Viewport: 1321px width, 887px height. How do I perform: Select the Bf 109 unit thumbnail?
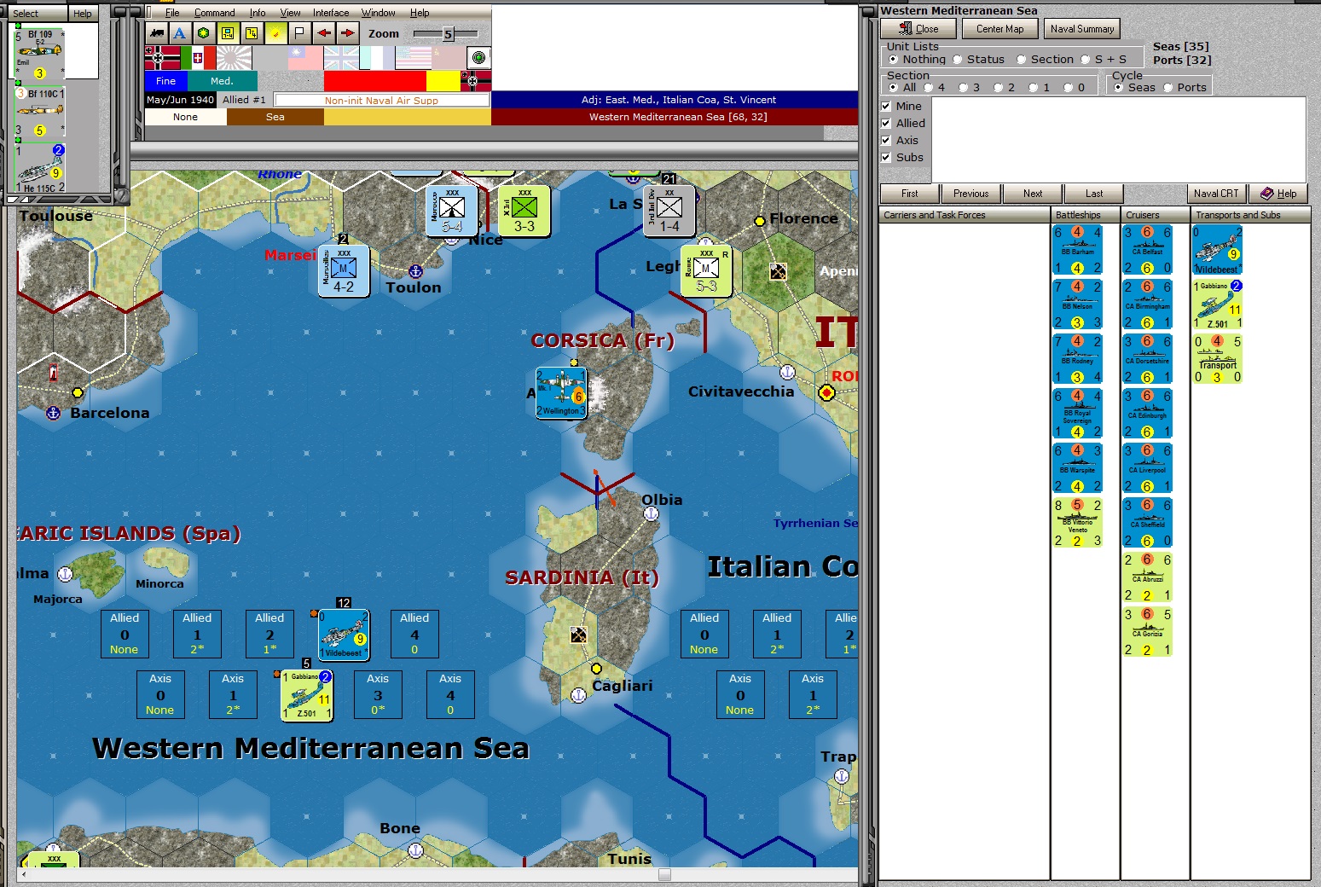point(39,53)
